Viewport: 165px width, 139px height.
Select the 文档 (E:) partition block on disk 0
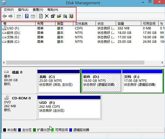point(142,81)
